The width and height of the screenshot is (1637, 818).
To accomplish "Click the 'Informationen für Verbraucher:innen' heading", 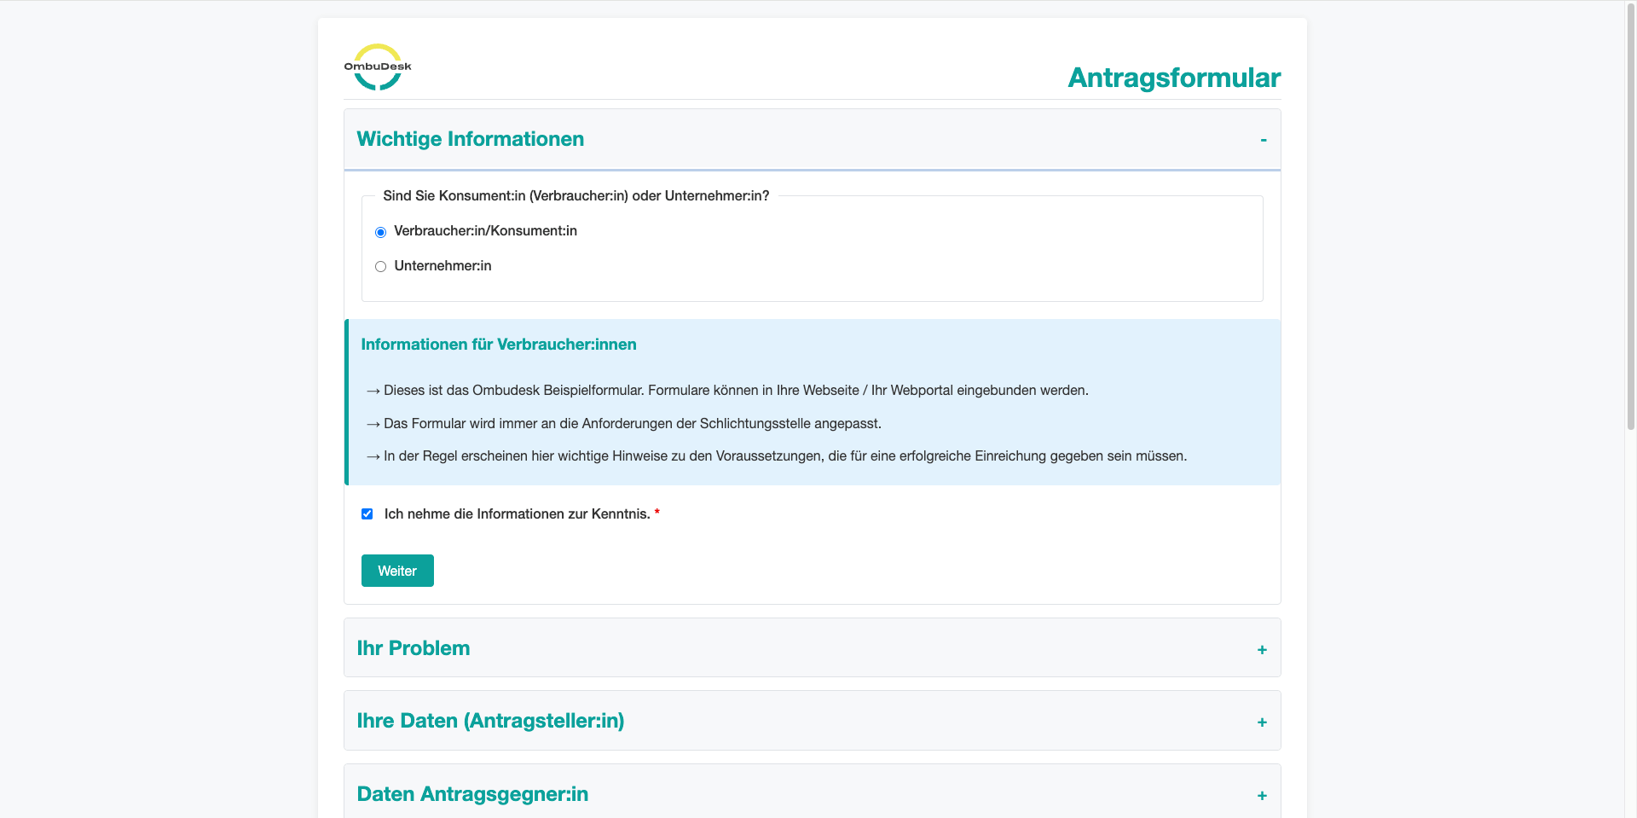I will [x=499, y=345].
